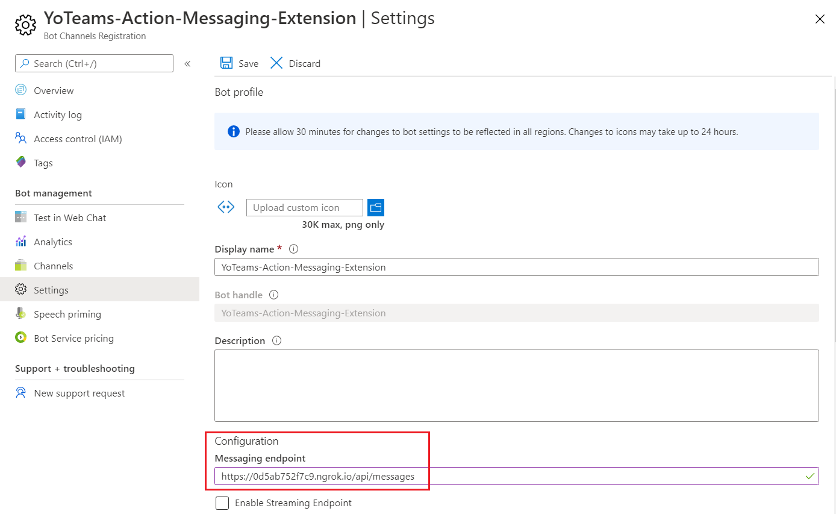Open Bot Service pricing
The height and width of the screenshot is (514, 836).
(73, 338)
